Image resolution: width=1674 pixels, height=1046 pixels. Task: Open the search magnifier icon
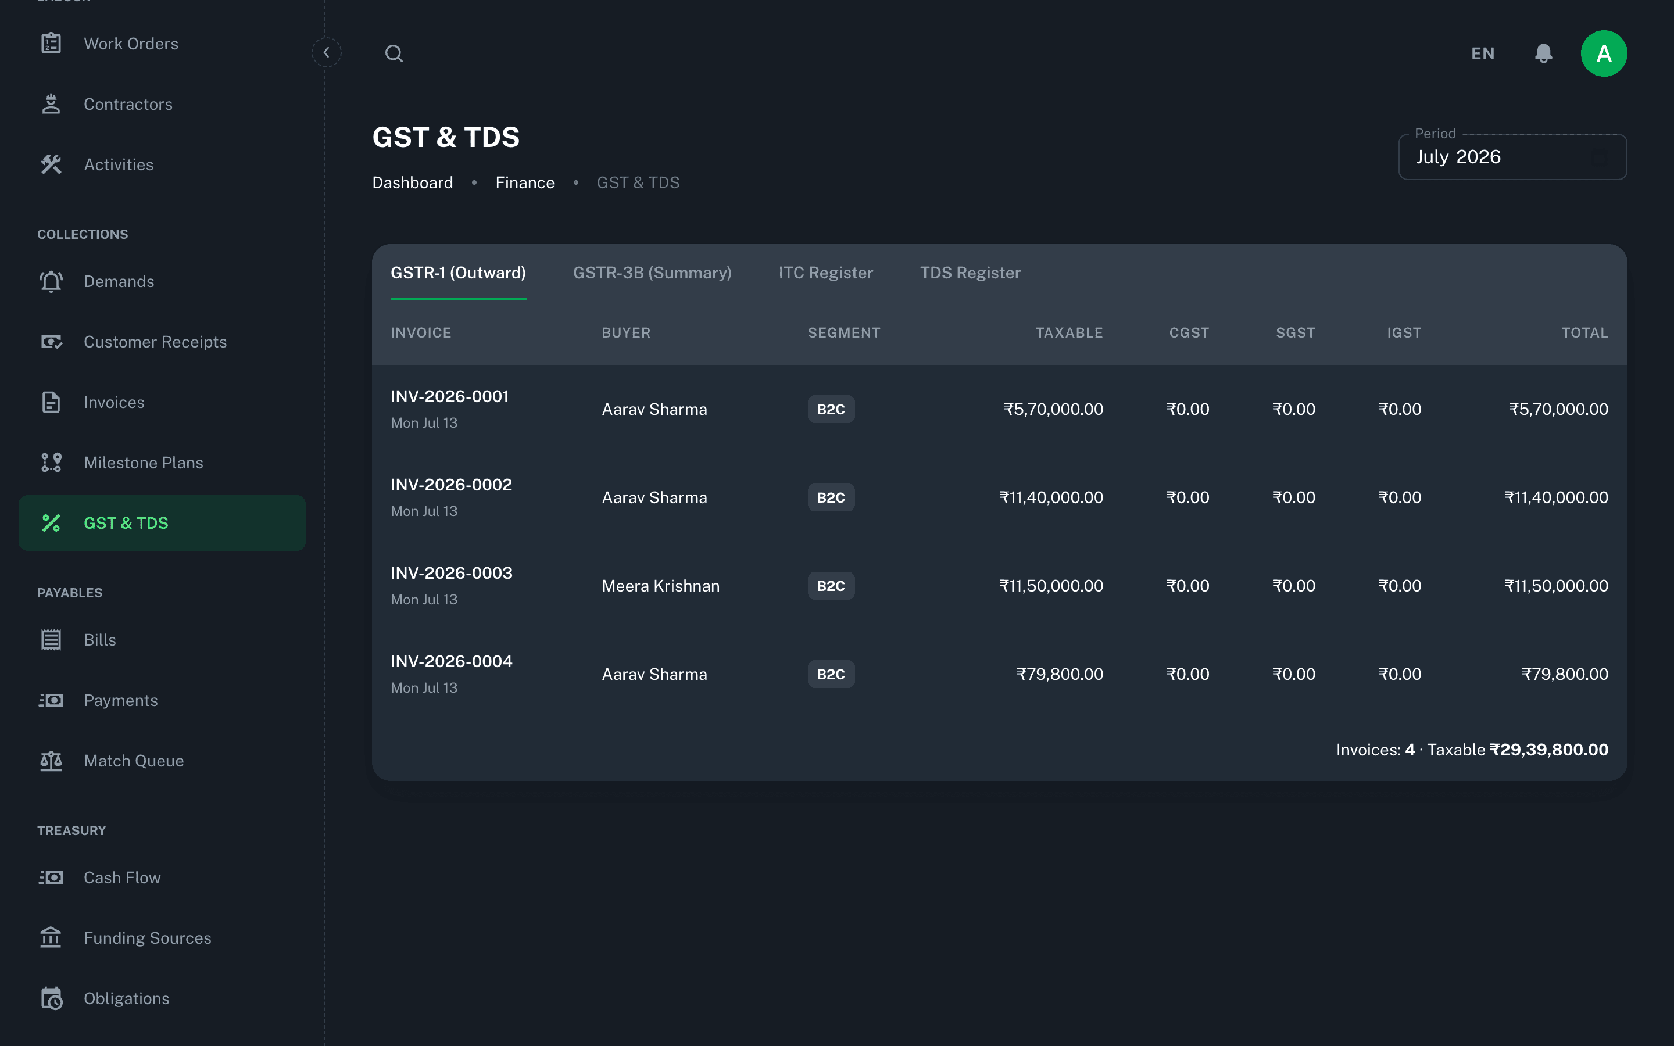click(394, 53)
